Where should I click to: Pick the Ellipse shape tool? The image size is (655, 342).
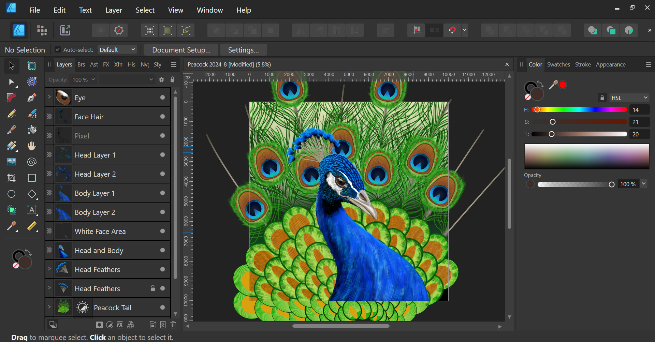click(11, 194)
